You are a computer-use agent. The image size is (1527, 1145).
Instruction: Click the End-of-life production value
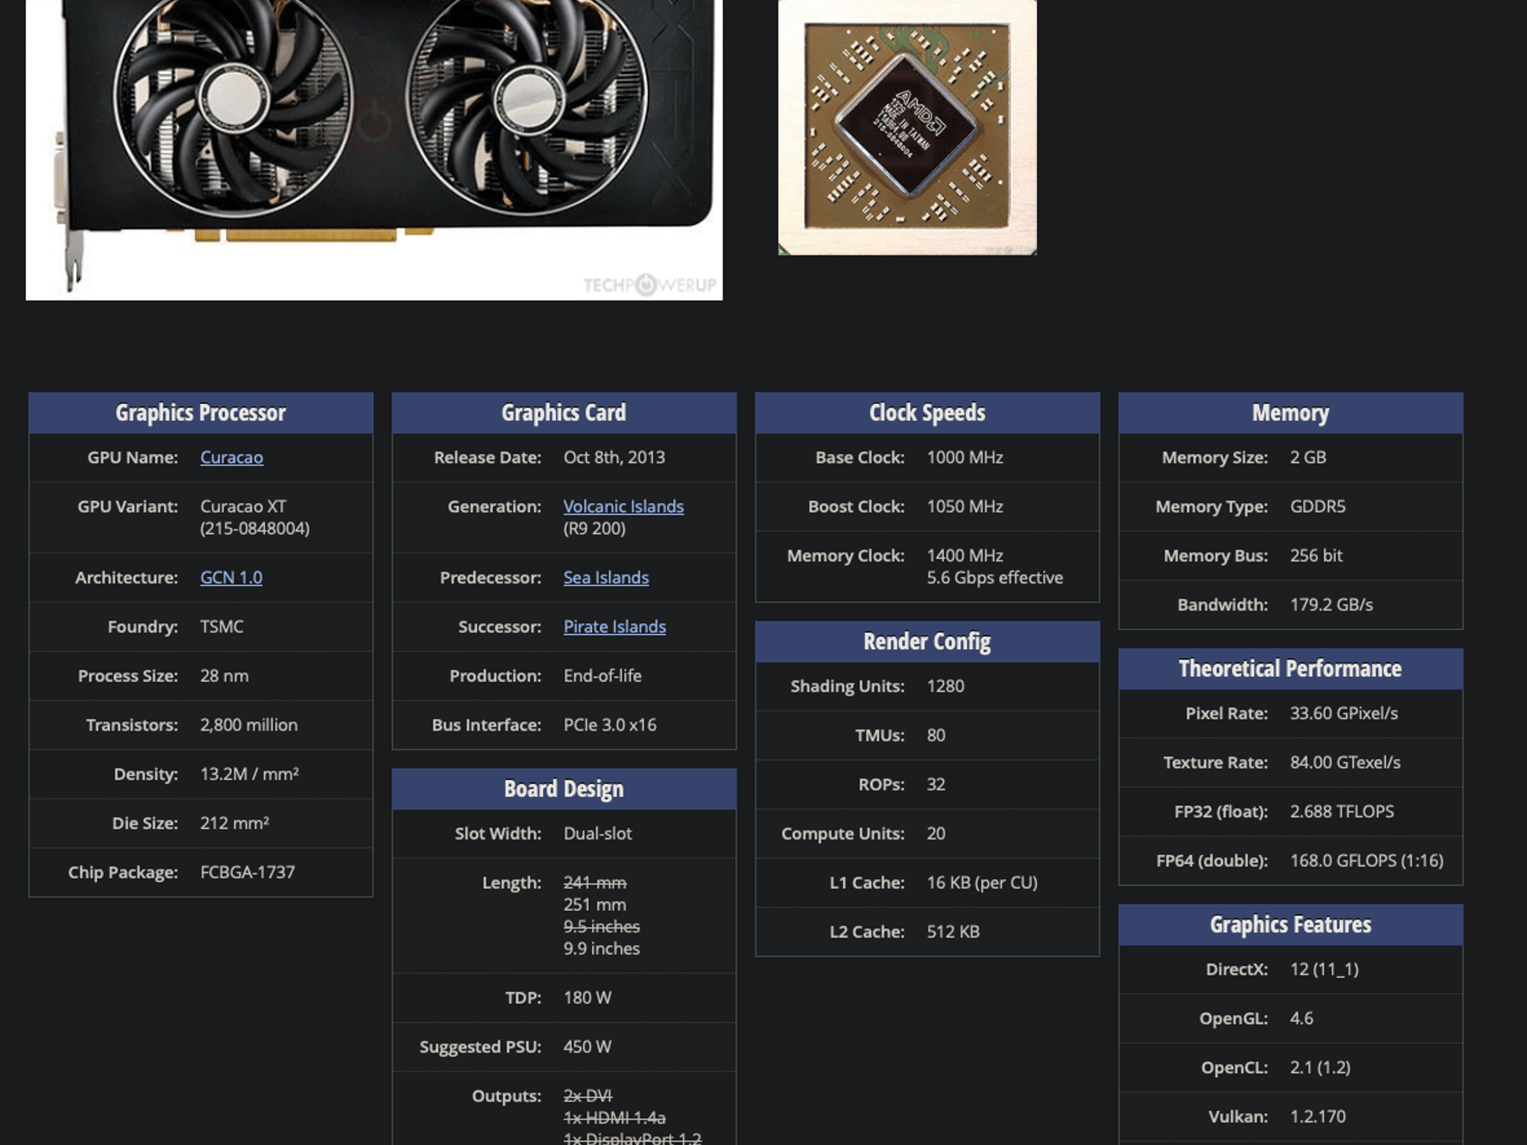602,676
